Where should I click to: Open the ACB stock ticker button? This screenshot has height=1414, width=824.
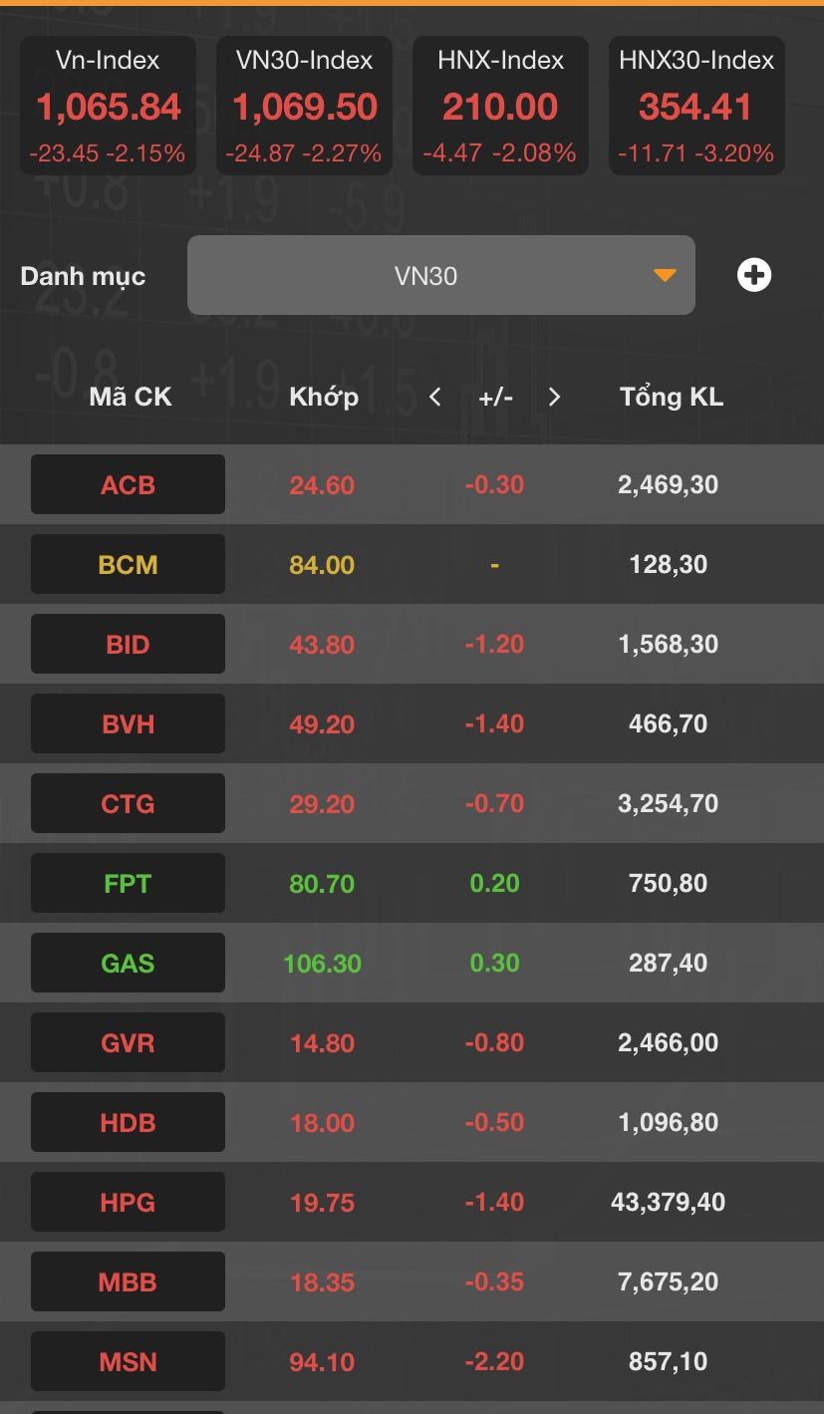(x=128, y=485)
